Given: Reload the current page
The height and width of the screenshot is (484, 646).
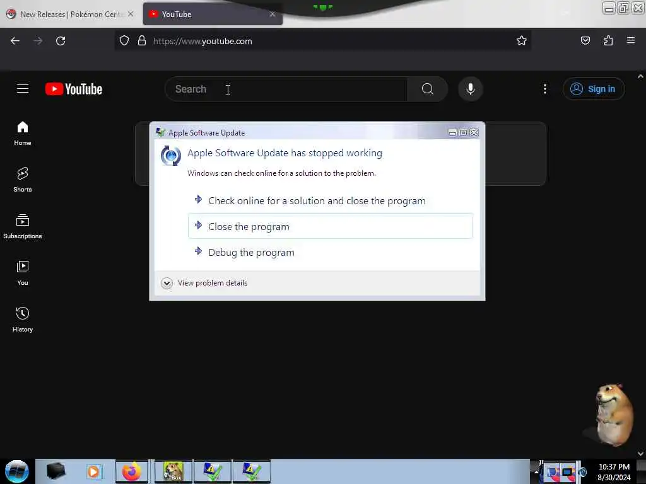Looking at the screenshot, I should click(x=61, y=41).
